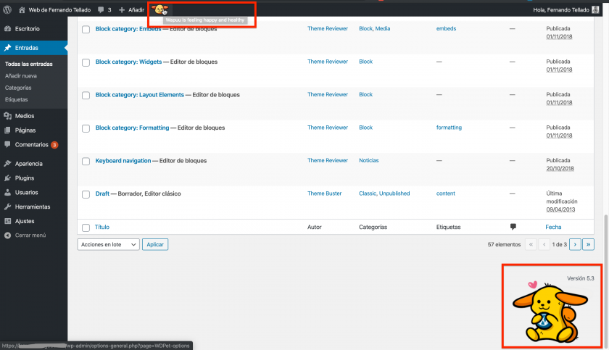Click the Aplicar button
Viewport: 609px width, 350px height.
pyautogui.click(x=155, y=245)
